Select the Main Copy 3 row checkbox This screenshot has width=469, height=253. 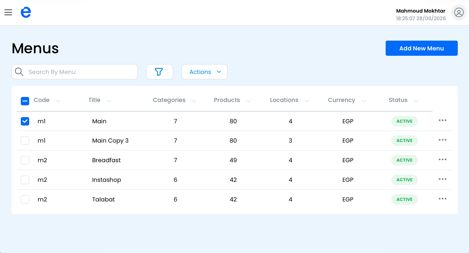(25, 141)
